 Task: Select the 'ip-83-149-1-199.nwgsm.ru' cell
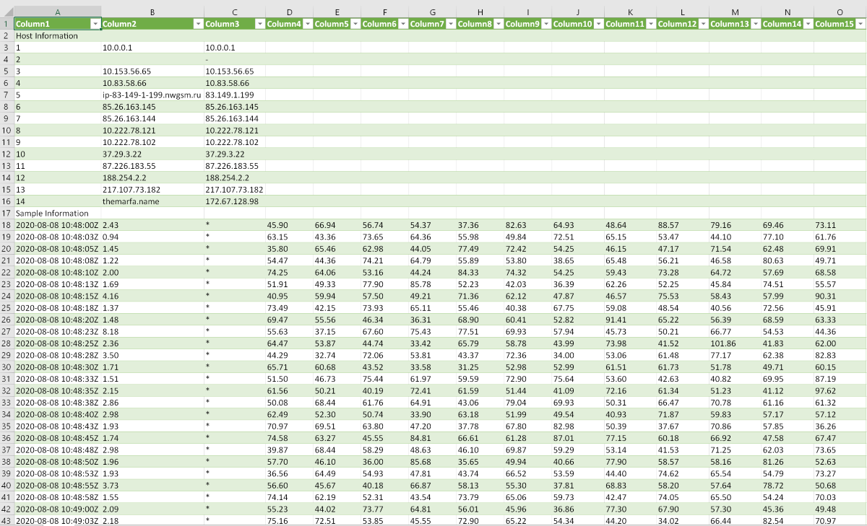152,95
